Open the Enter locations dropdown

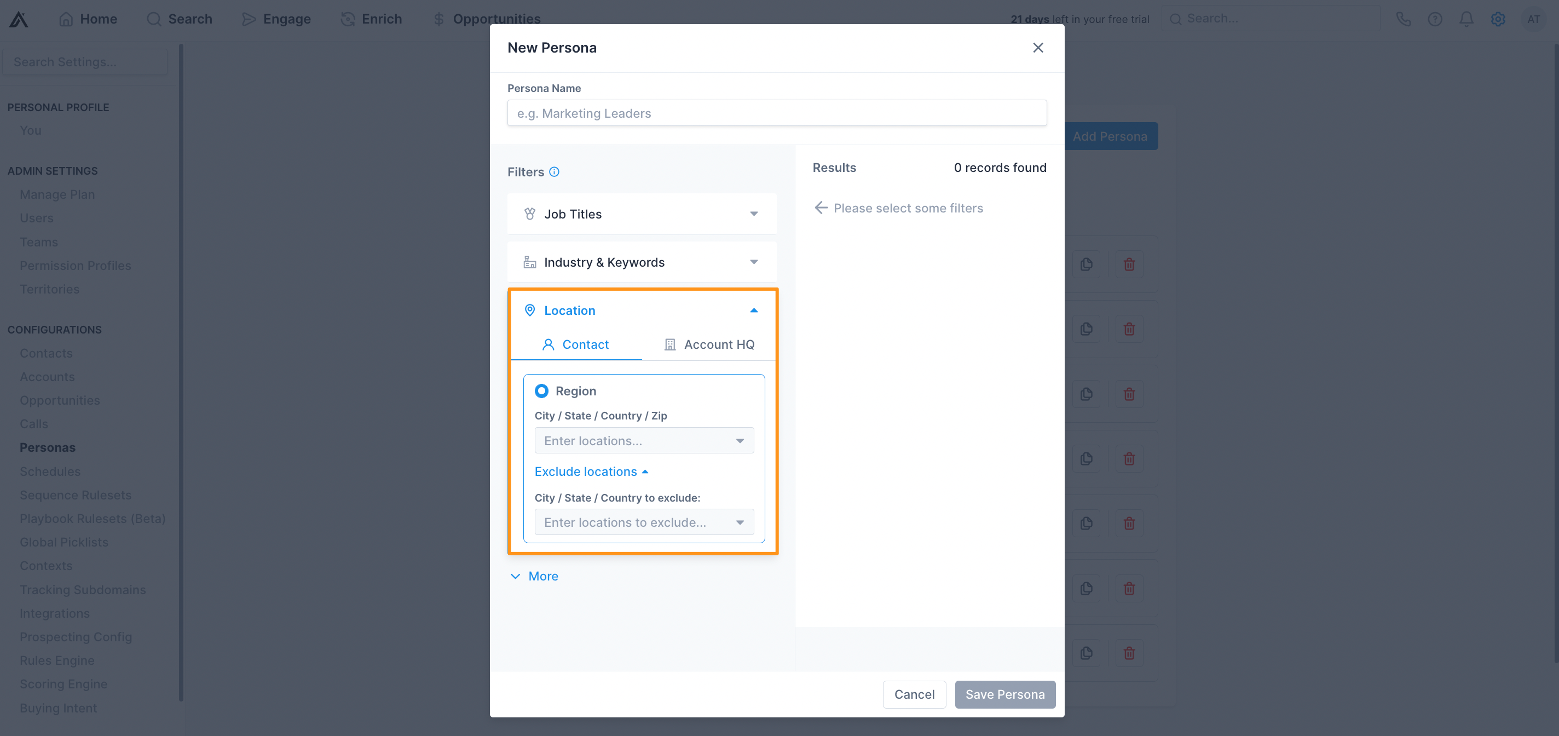pyautogui.click(x=644, y=441)
